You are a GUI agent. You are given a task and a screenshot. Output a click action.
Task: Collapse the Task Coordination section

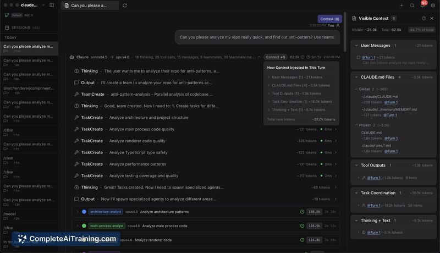[356, 193]
